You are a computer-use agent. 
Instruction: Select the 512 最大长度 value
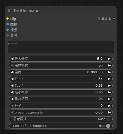pos(100,59)
